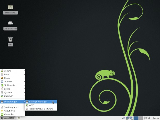Image resolution: width=160 pixels, height=120 pixels.
Task: Expand the Bildung submenu arrow
Action: coord(24,71)
